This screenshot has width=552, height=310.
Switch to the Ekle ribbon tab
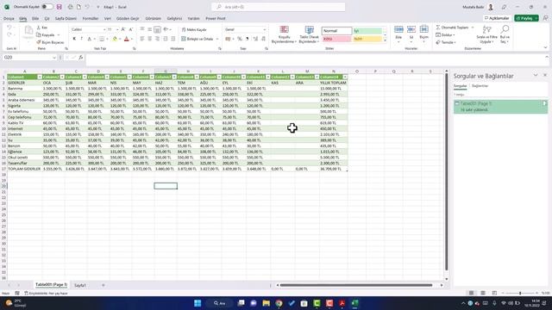(35, 18)
